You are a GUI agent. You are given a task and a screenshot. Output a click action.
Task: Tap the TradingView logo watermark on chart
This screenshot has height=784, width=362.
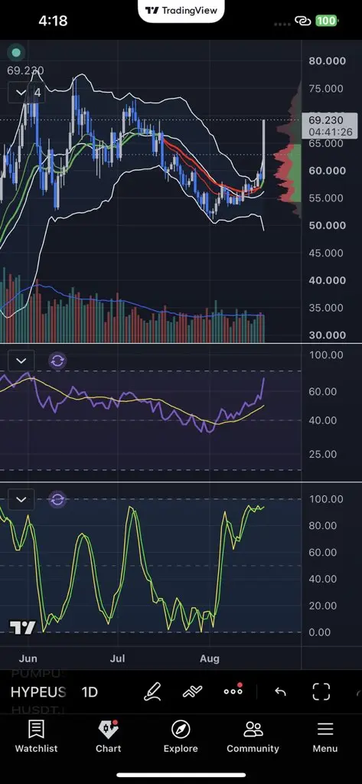23,628
